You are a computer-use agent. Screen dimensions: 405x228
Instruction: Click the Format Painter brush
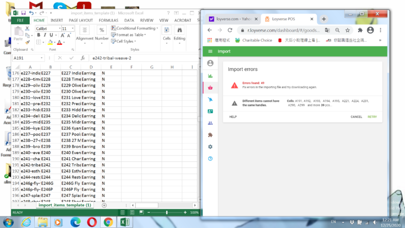[27, 42]
